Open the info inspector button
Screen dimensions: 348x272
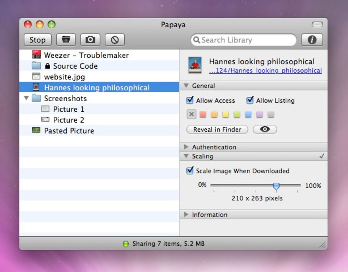312,40
